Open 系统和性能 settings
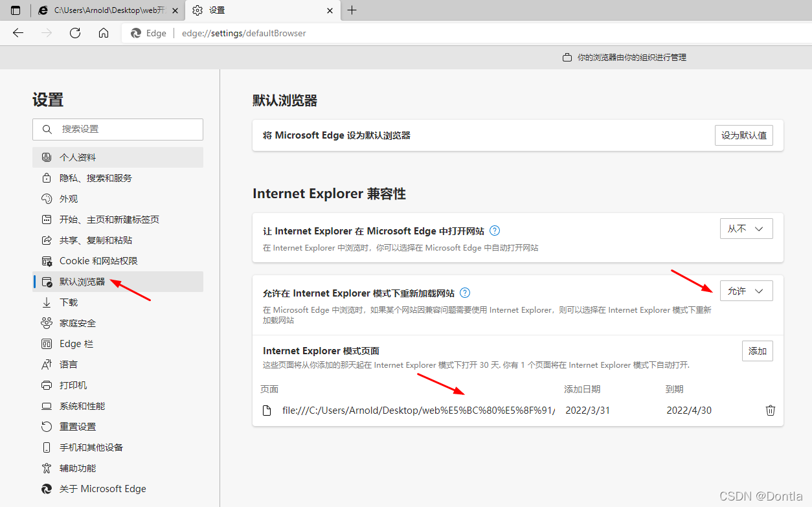This screenshot has width=812, height=507. (118, 406)
